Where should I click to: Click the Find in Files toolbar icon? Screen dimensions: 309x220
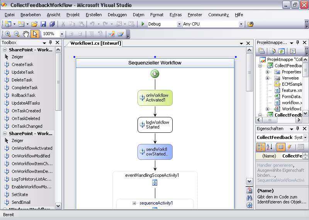pos(250,24)
